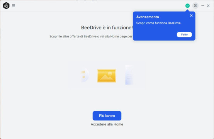Click the green sync status checkmark
This screenshot has height=139, width=214.
(187, 5)
